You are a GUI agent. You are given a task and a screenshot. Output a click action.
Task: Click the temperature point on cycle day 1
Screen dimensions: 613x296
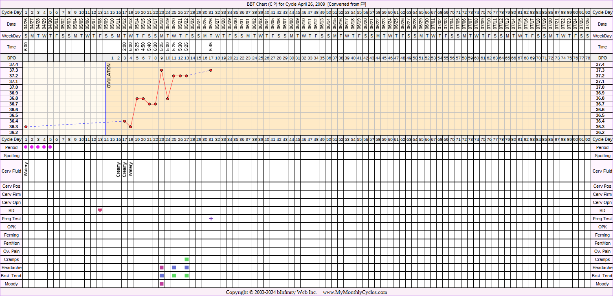(x=26, y=127)
